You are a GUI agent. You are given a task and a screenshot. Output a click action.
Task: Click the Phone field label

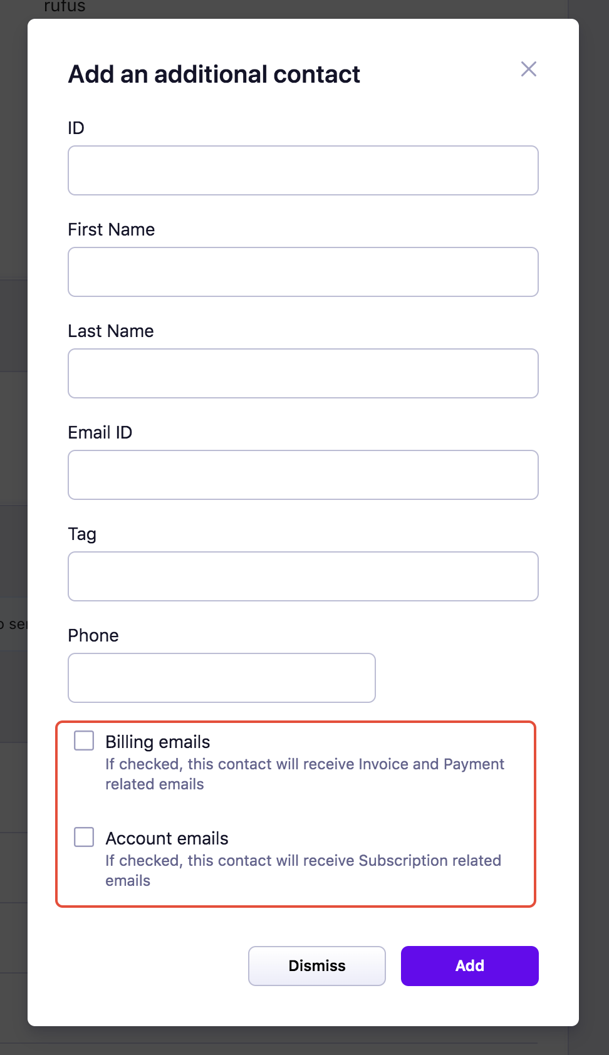[x=93, y=635]
